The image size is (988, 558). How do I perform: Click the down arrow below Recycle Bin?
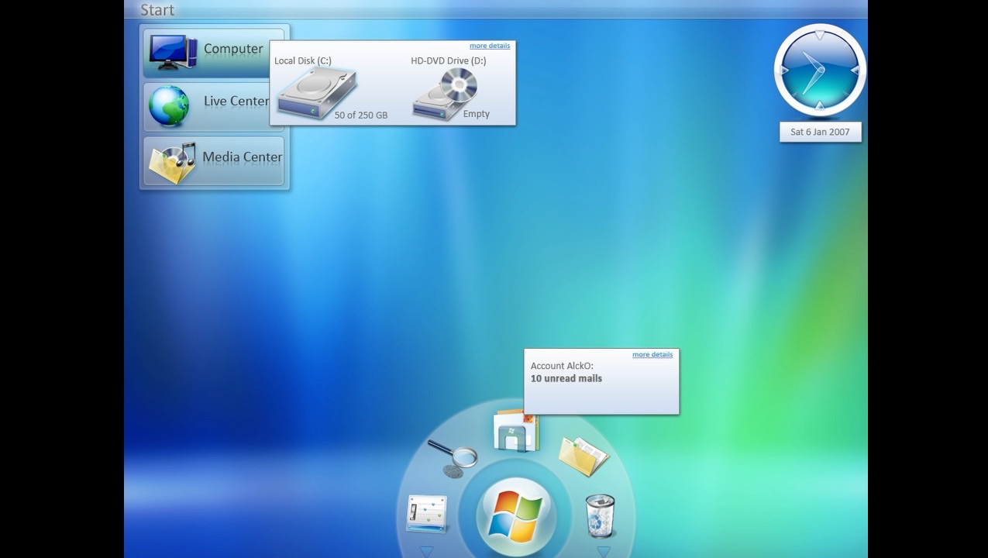click(x=603, y=552)
